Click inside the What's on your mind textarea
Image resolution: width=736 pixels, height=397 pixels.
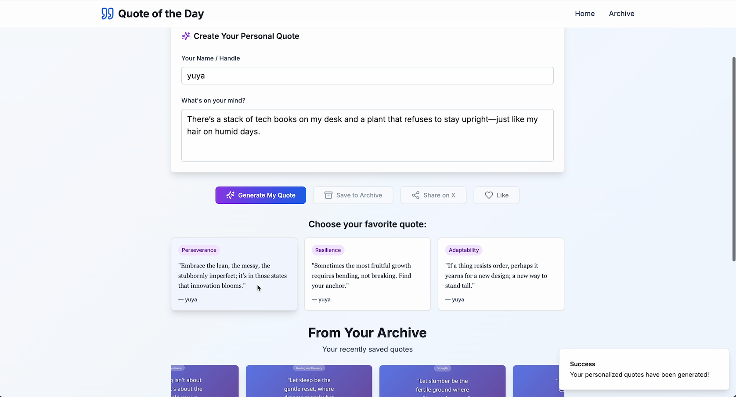(367, 135)
